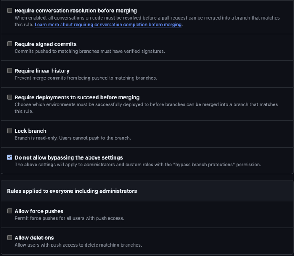Click the 'Allow deletions' label text

(x=34, y=238)
